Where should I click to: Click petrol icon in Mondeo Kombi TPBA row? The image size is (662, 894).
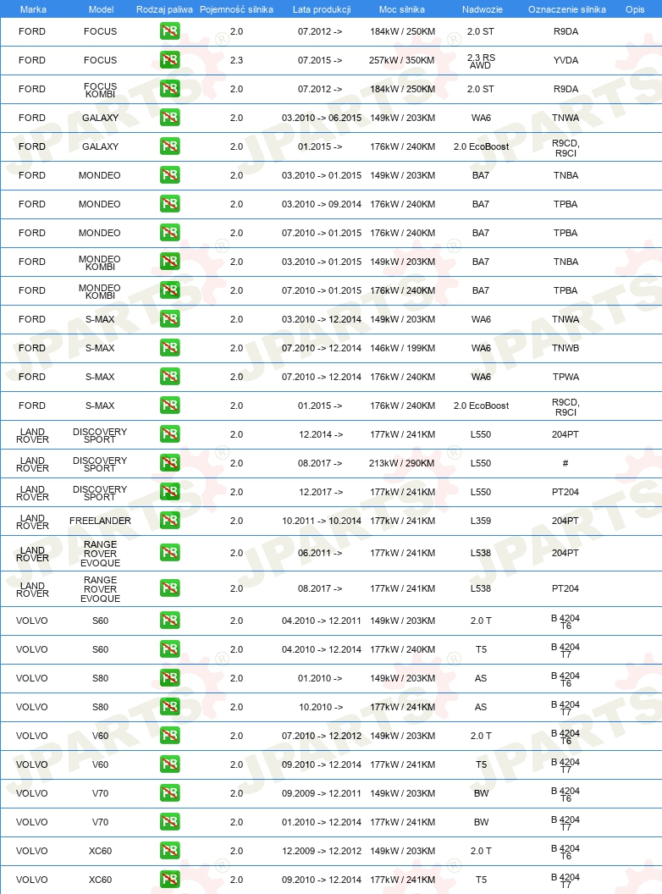click(x=170, y=290)
